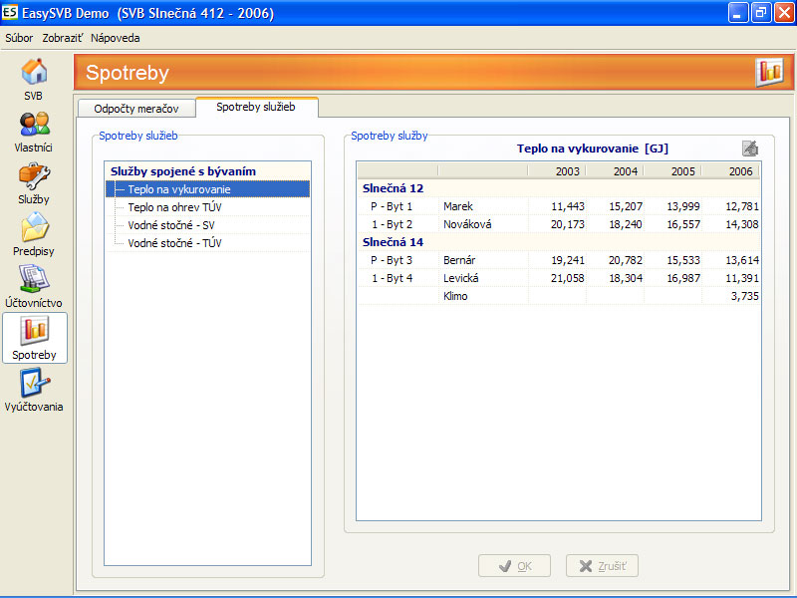Click the Zrušiť cancel button
This screenshot has height=598, width=797.
(x=603, y=566)
